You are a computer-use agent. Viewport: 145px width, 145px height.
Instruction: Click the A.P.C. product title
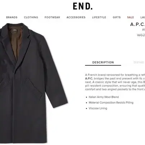137,25
